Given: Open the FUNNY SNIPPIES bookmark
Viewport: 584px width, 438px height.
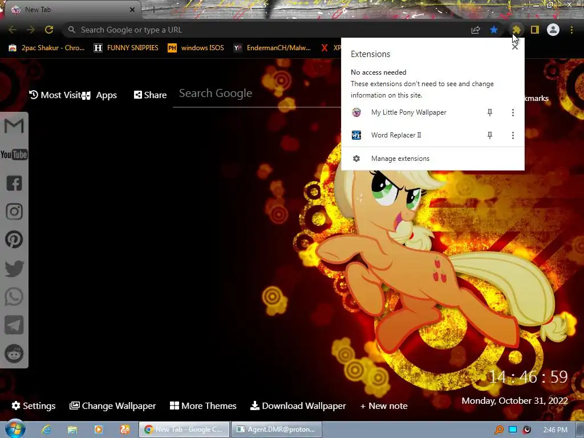Looking at the screenshot, I should 126,48.
